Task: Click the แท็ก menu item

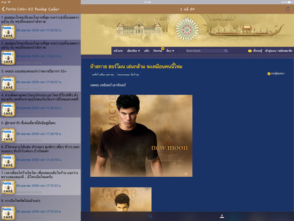Action: 146,51
